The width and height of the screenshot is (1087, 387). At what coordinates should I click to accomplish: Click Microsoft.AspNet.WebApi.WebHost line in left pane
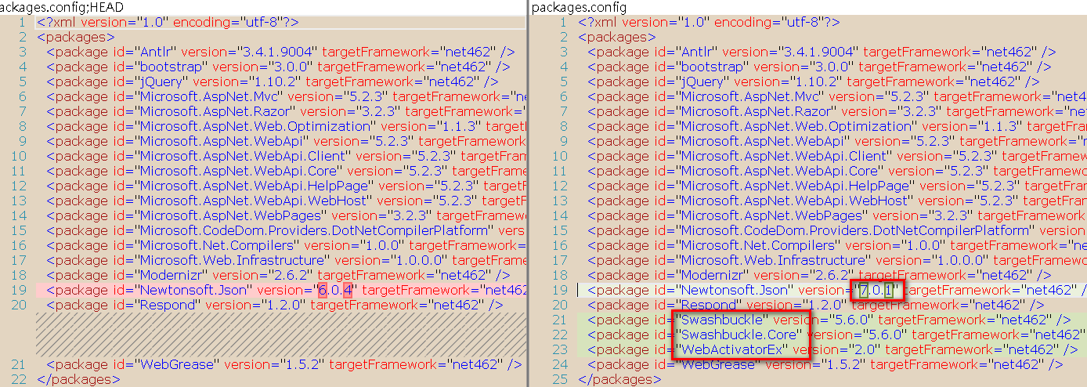click(x=286, y=201)
